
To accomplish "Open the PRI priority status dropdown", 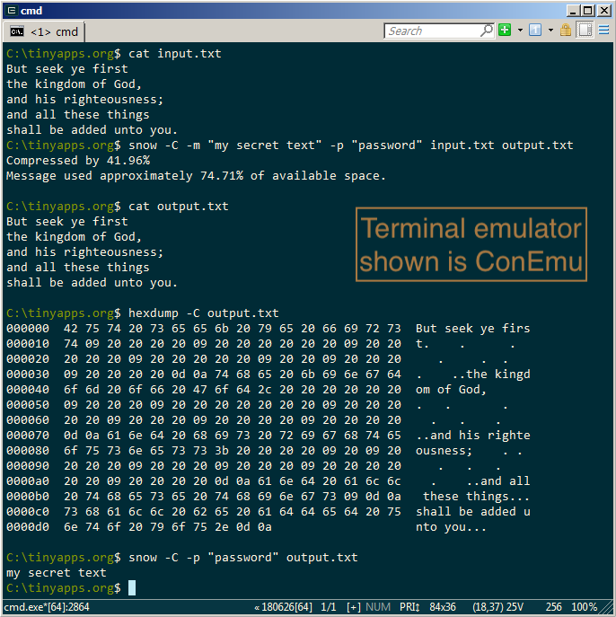I will click(410, 607).
